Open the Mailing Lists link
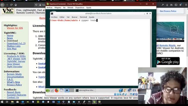Viewport: 188px width, 106px height. click(x=14, y=46)
